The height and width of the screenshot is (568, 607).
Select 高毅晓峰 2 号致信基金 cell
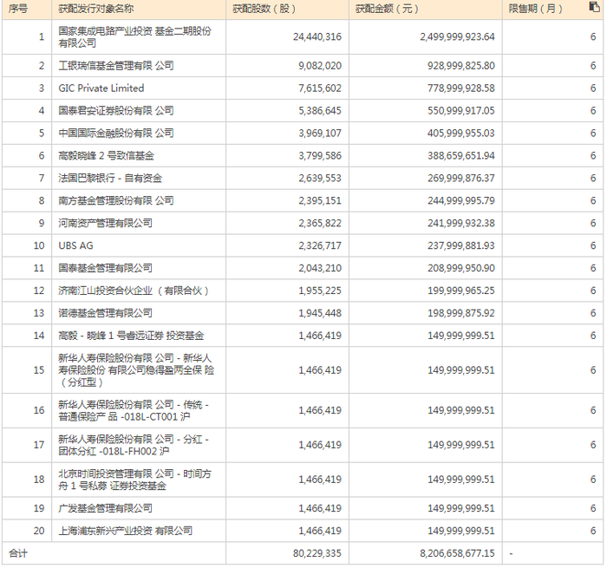coord(139,155)
